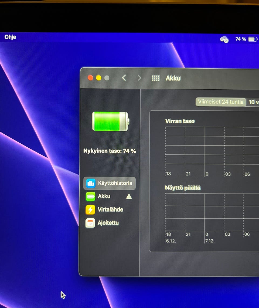
Task: Click the green Akku battery sidebar icon
Action: [91, 197]
